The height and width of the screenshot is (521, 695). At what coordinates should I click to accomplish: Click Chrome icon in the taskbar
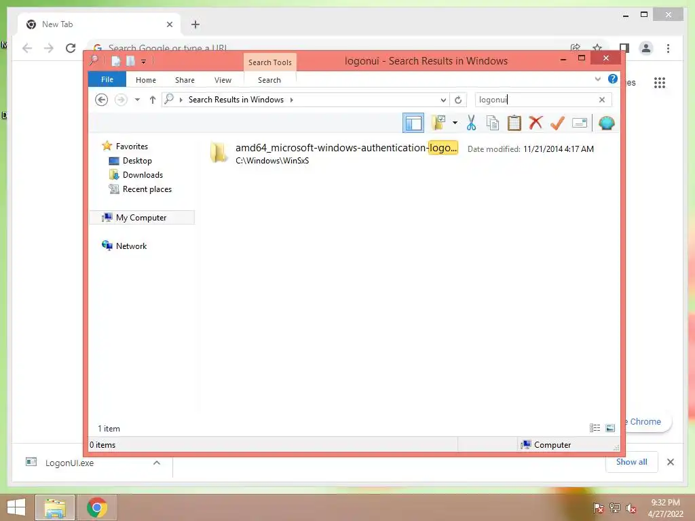(x=97, y=507)
